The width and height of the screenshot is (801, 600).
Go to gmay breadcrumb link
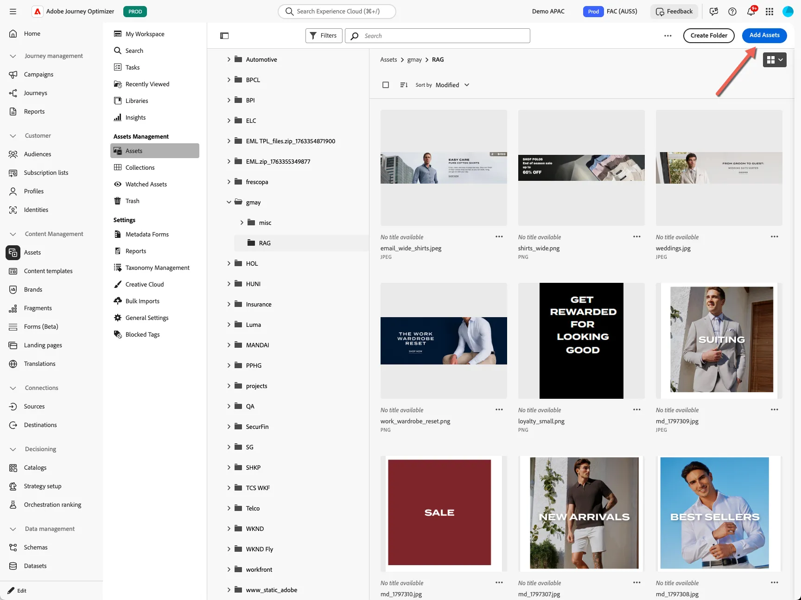pyautogui.click(x=414, y=60)
